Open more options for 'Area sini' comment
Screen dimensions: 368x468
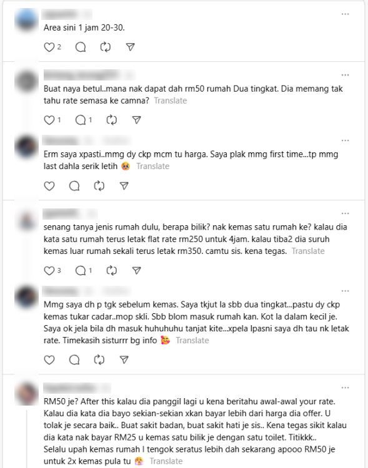click(346, 14)
